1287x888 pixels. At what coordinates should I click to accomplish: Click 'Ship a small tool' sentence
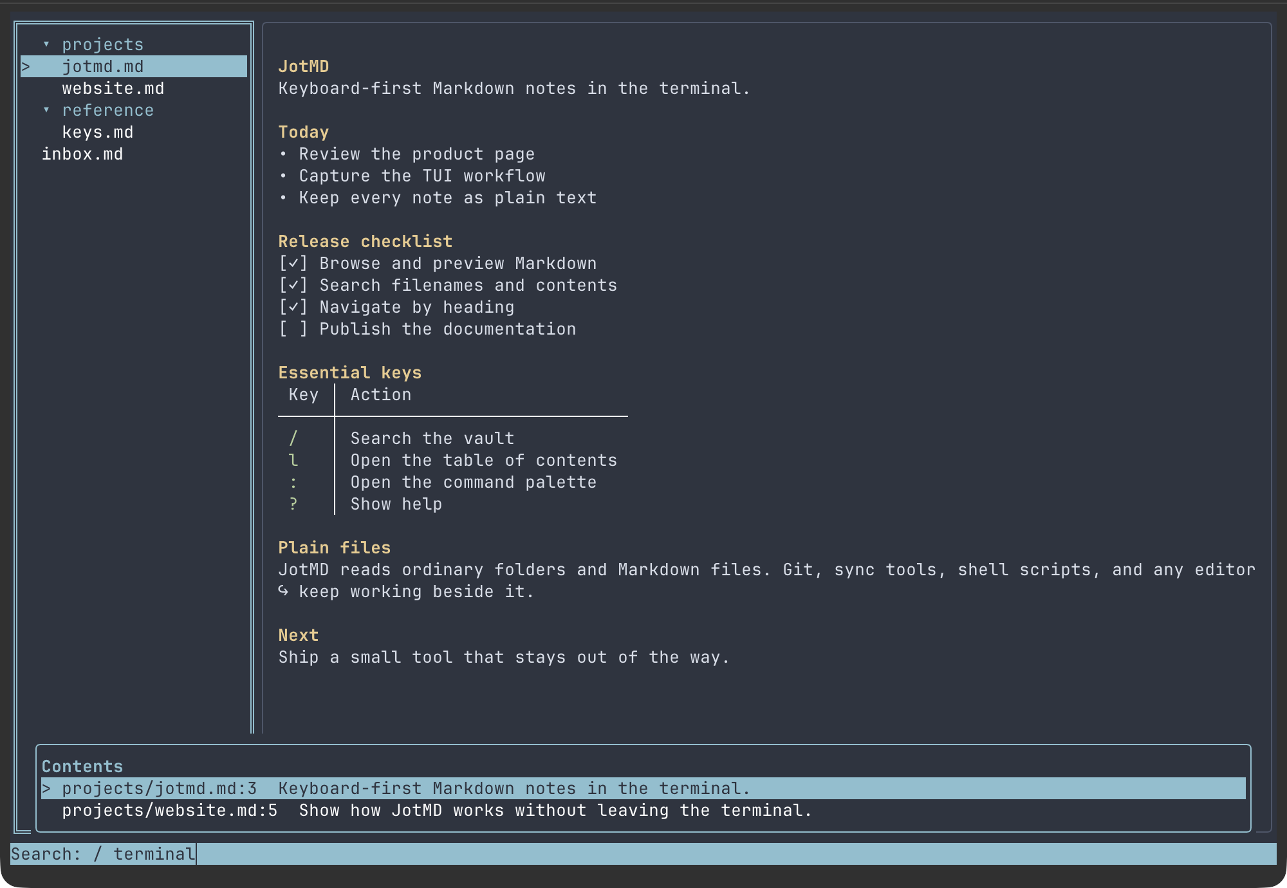point(505,657)
